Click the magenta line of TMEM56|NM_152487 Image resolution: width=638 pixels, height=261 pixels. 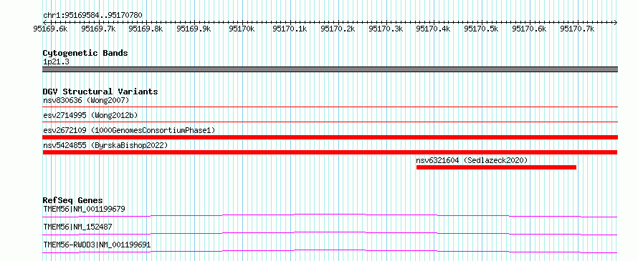coord(330,233)
